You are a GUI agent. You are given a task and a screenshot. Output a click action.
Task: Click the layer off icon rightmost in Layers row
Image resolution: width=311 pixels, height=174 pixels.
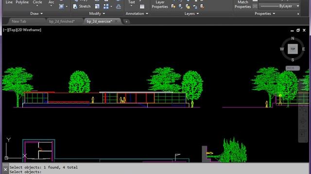(x=202, y=6)
